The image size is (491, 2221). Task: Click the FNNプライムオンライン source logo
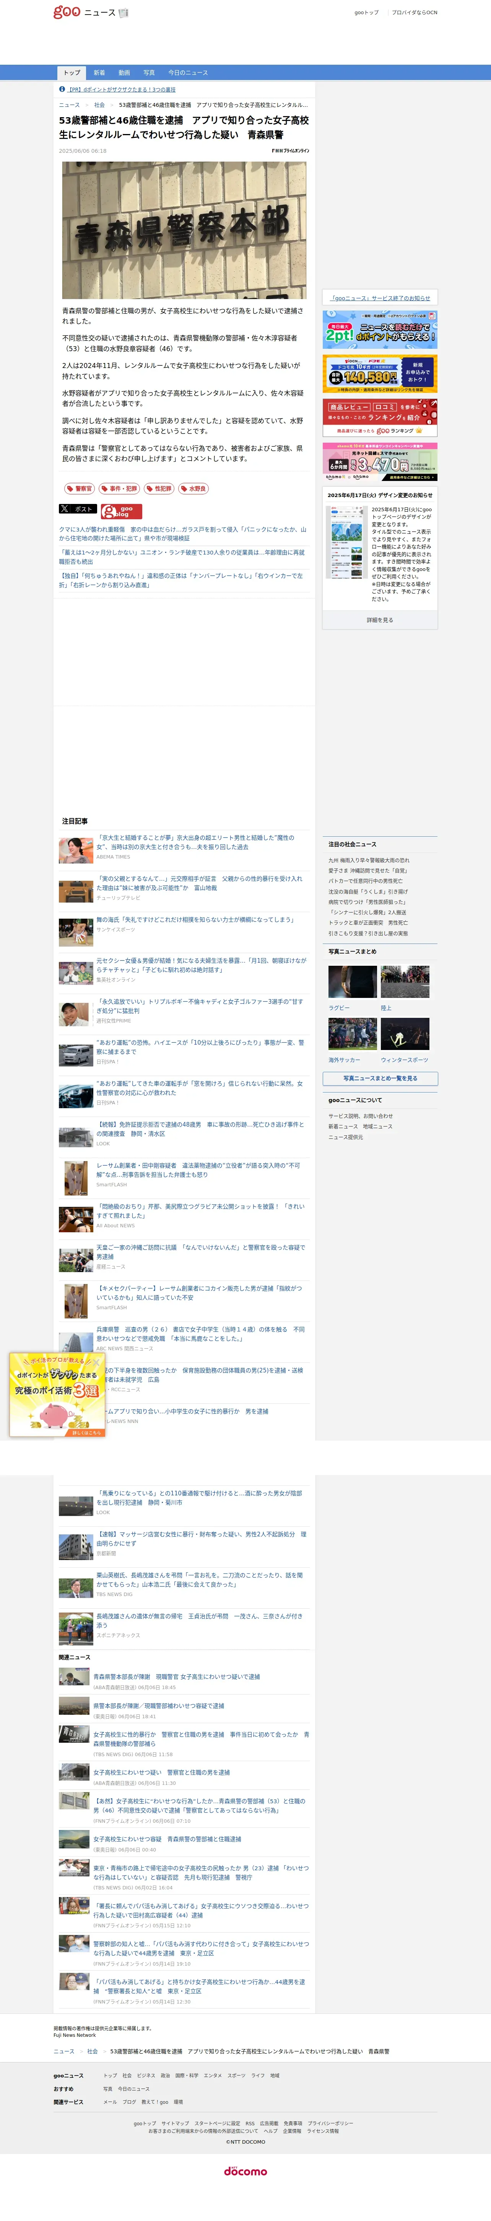click(x=290, y=151)
